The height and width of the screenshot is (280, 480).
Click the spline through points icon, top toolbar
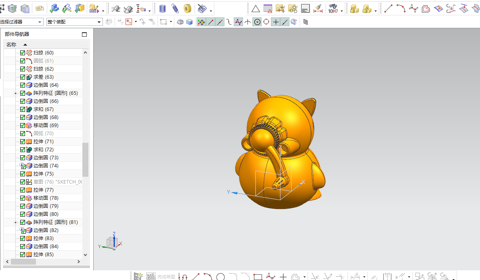tap(413, 8)
